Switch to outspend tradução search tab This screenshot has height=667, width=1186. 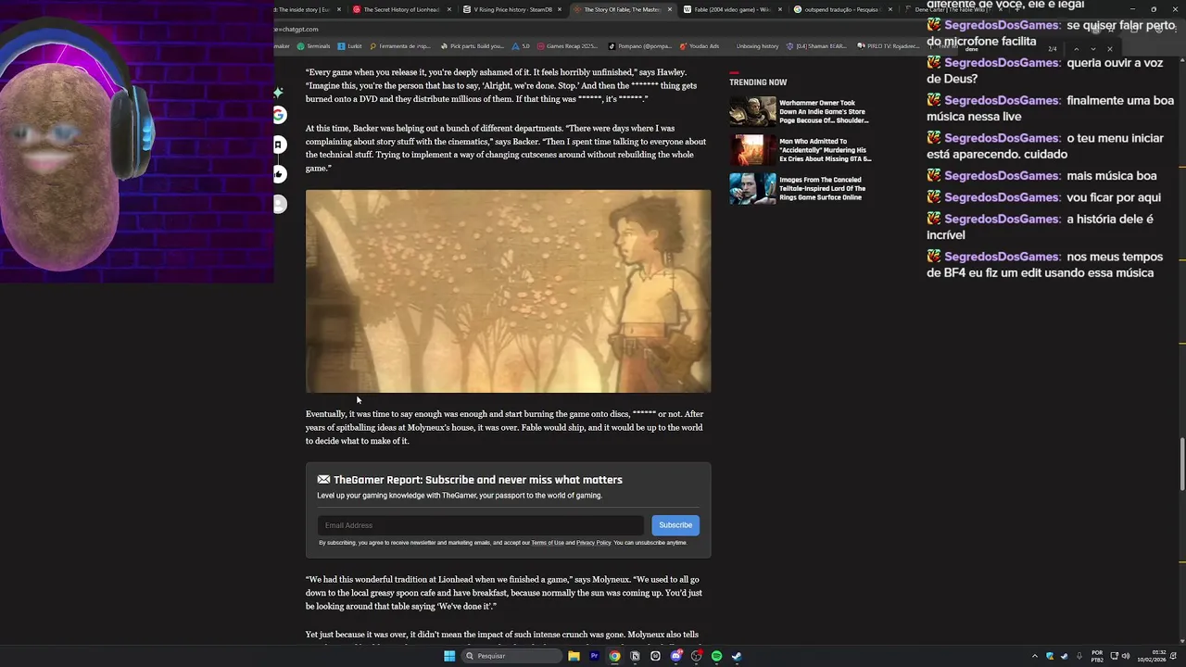(x=841, y=9)
